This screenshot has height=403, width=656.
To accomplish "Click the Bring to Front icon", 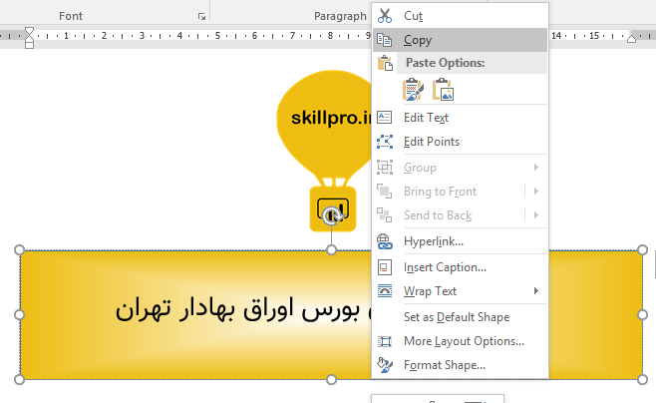I will click(x=385, y=192).
